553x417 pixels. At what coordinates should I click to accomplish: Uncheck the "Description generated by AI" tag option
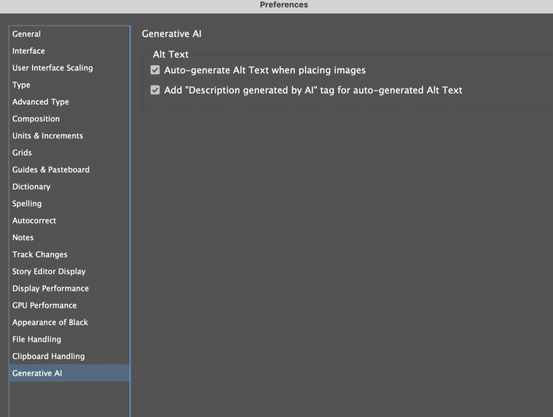[156, 91]
